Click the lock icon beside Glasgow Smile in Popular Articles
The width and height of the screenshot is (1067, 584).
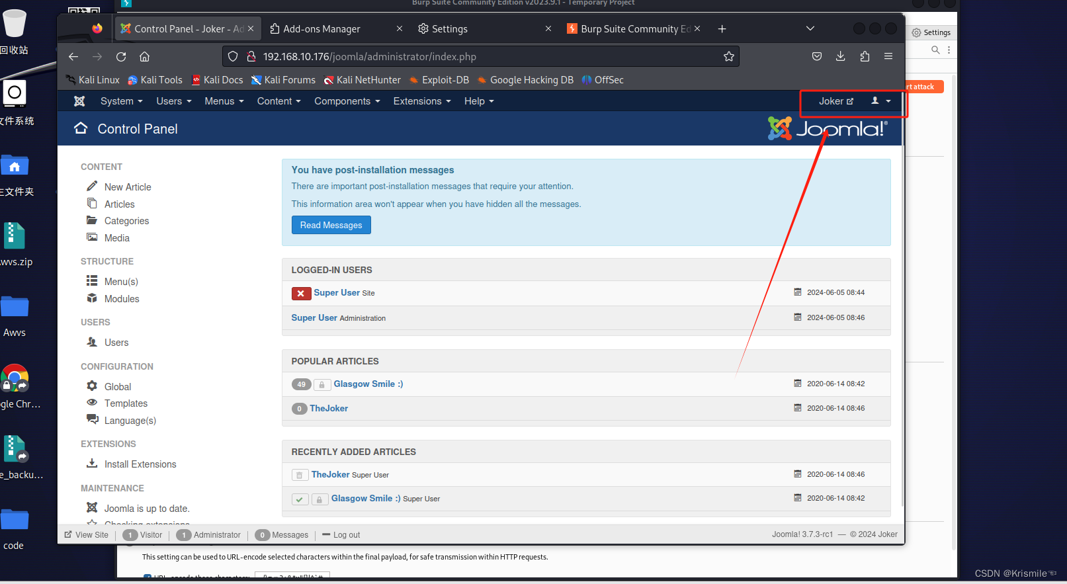[x=321, y=384]
